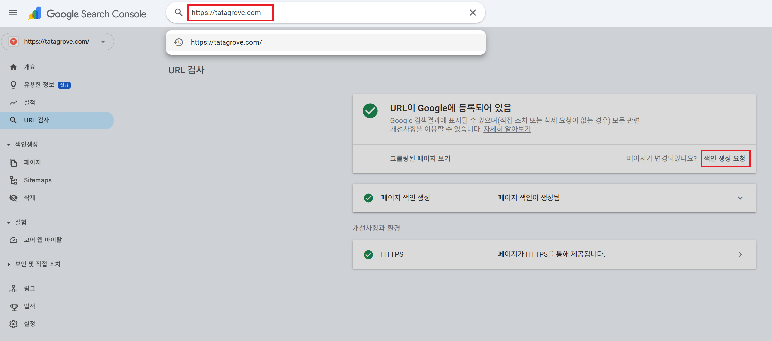Click the speedometer icon beside 코어 웹 바이탈
This screenshot has width=772, height=341.
pyautogui.click(x=13, y=240)
